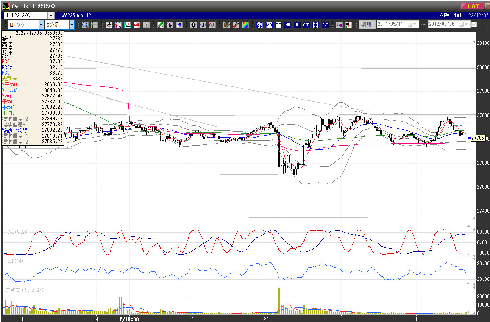The width and height of the screenshot is (490, 322).
Task: Toggle the PVT pivot indicator
Action: point(325,25)
